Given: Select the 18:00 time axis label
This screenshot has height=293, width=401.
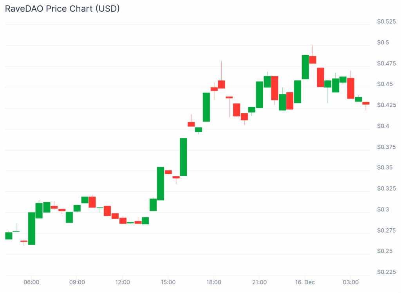Looking at the screenshot, I should pos(214,282).
